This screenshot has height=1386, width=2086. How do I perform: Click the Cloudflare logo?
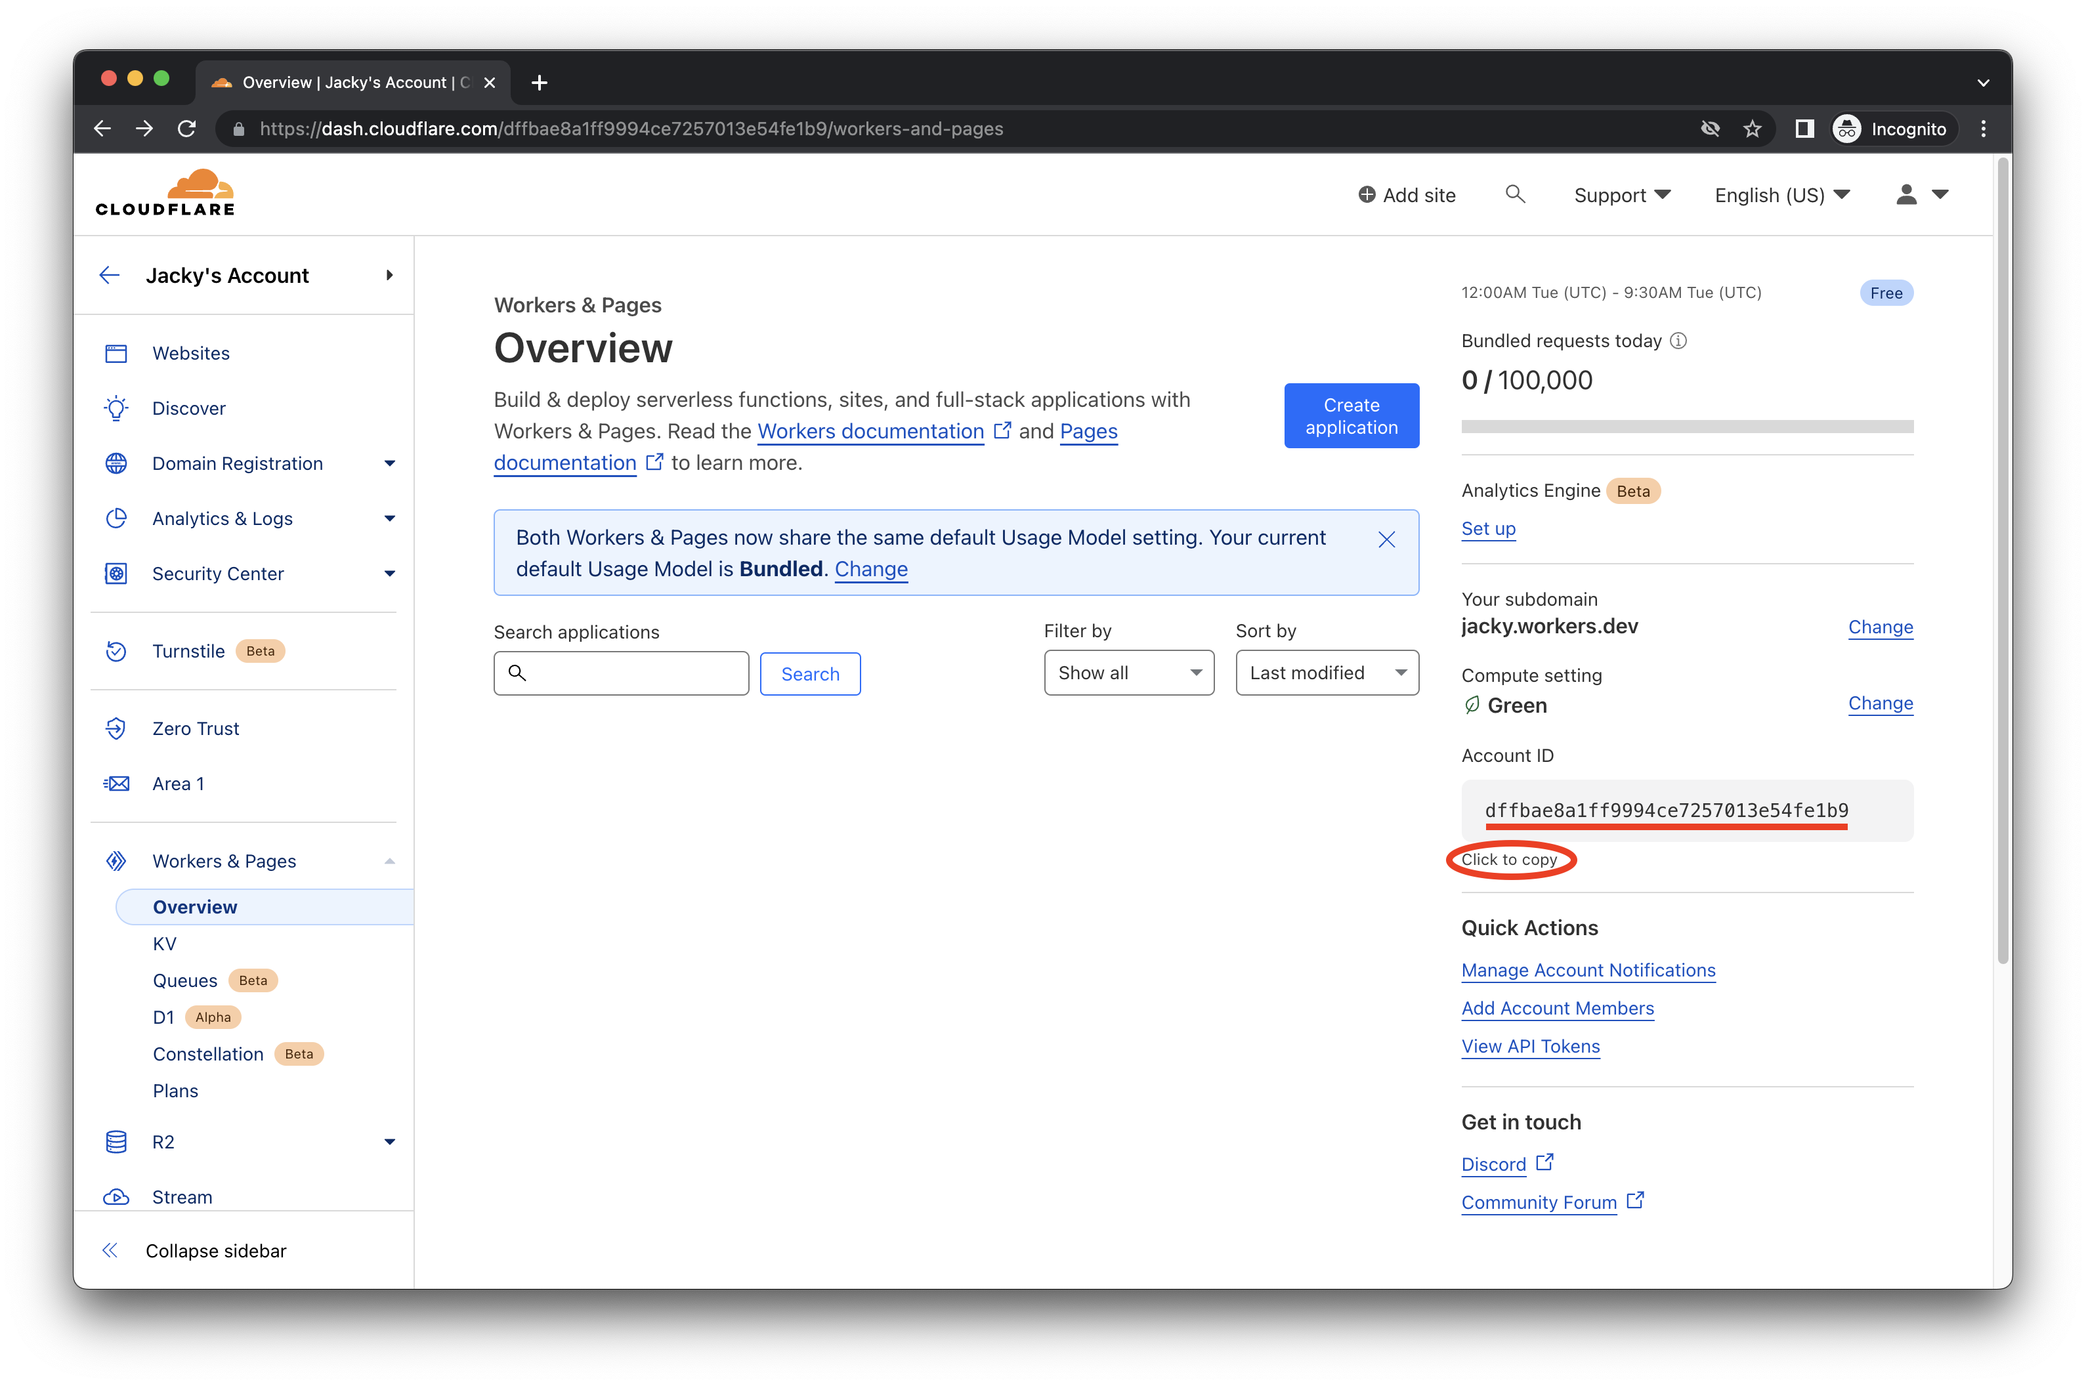(x=165, y=193)
